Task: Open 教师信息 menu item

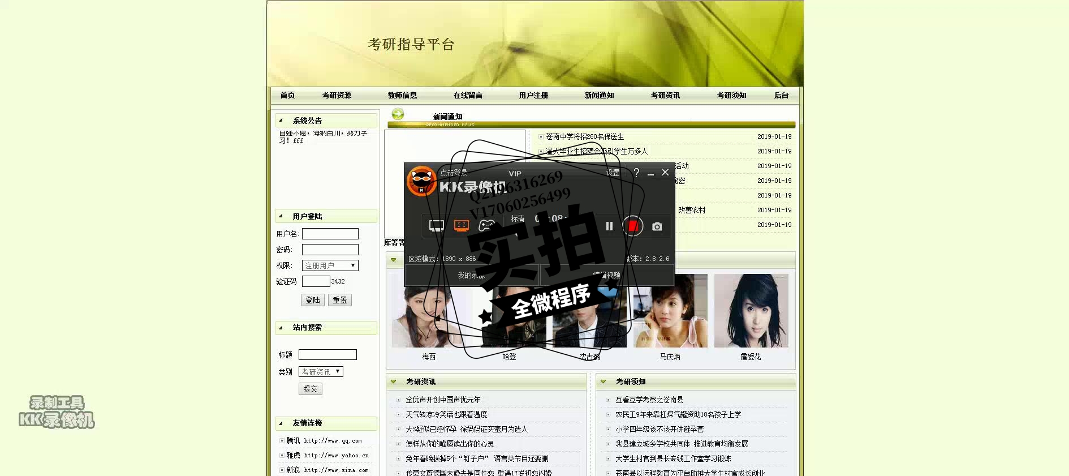Action: point(402,95)
